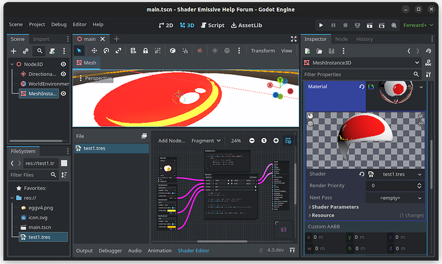Toggle Use Snap in 3D toolbar
Screen dimensions: 442x264
click(x=185, y=50)
